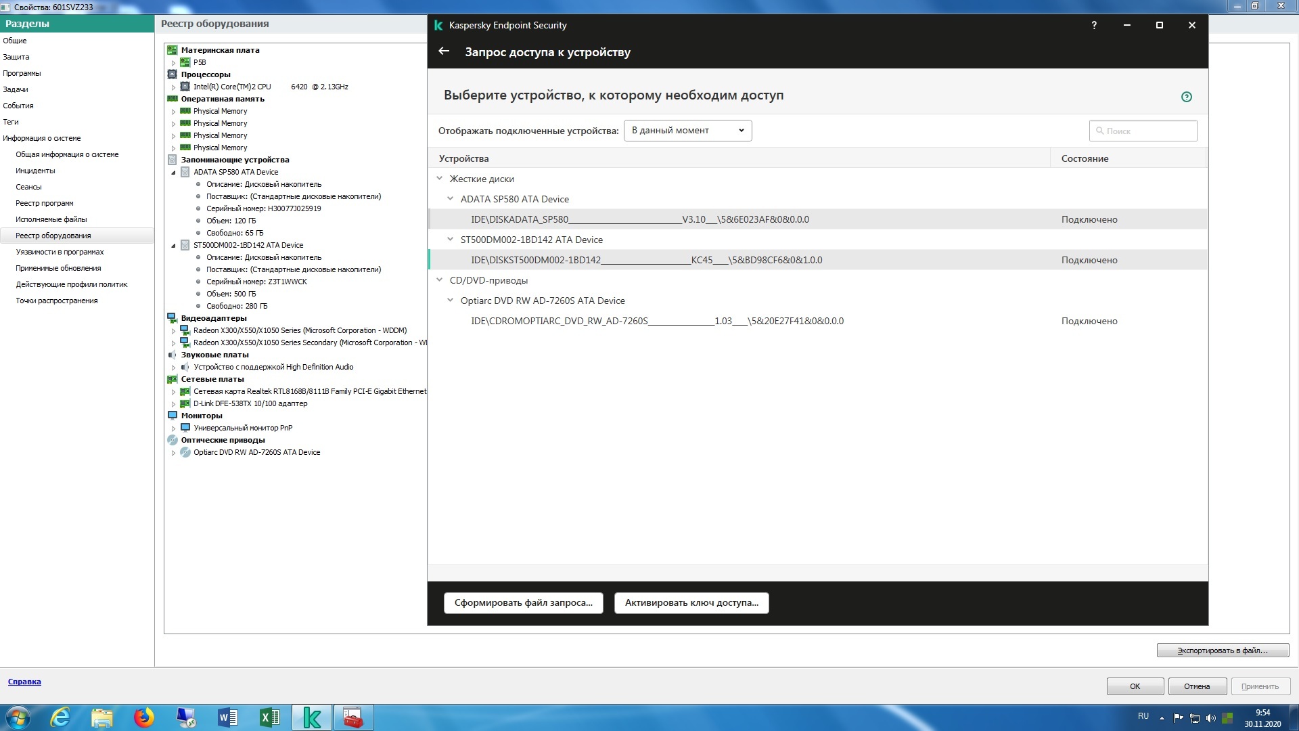Open the Справка link
This screenshot has height=731, width=1299.
pyautogui.click(x=24, y=682)
